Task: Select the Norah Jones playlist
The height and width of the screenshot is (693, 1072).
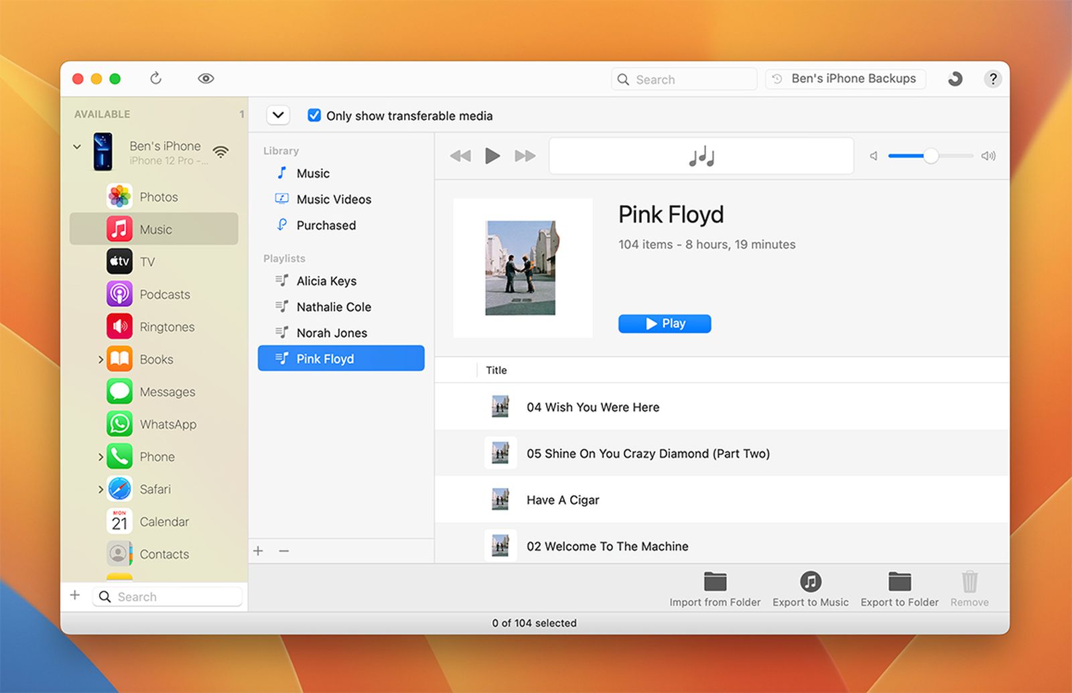Action: 332,333
